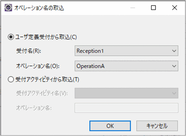The height and width of the screenshot is (136, 186).
Task: Close the オペレーション名の取込 dialog
Action: click(175, 8)
